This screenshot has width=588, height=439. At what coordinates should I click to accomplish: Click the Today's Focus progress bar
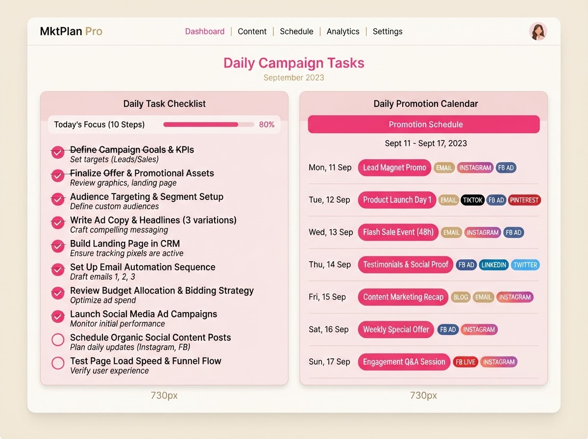(x=209, y=124)
